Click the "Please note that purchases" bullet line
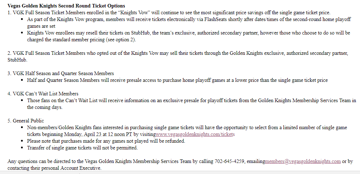The image size is (360, 174). point(106,141)
